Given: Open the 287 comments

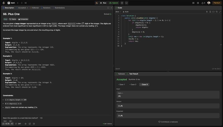Looking at the screenshot, I should tap(18, 124).
